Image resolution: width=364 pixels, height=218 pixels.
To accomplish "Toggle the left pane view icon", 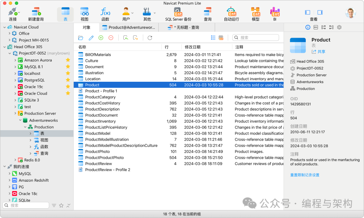I will click(x=308, y=12).
